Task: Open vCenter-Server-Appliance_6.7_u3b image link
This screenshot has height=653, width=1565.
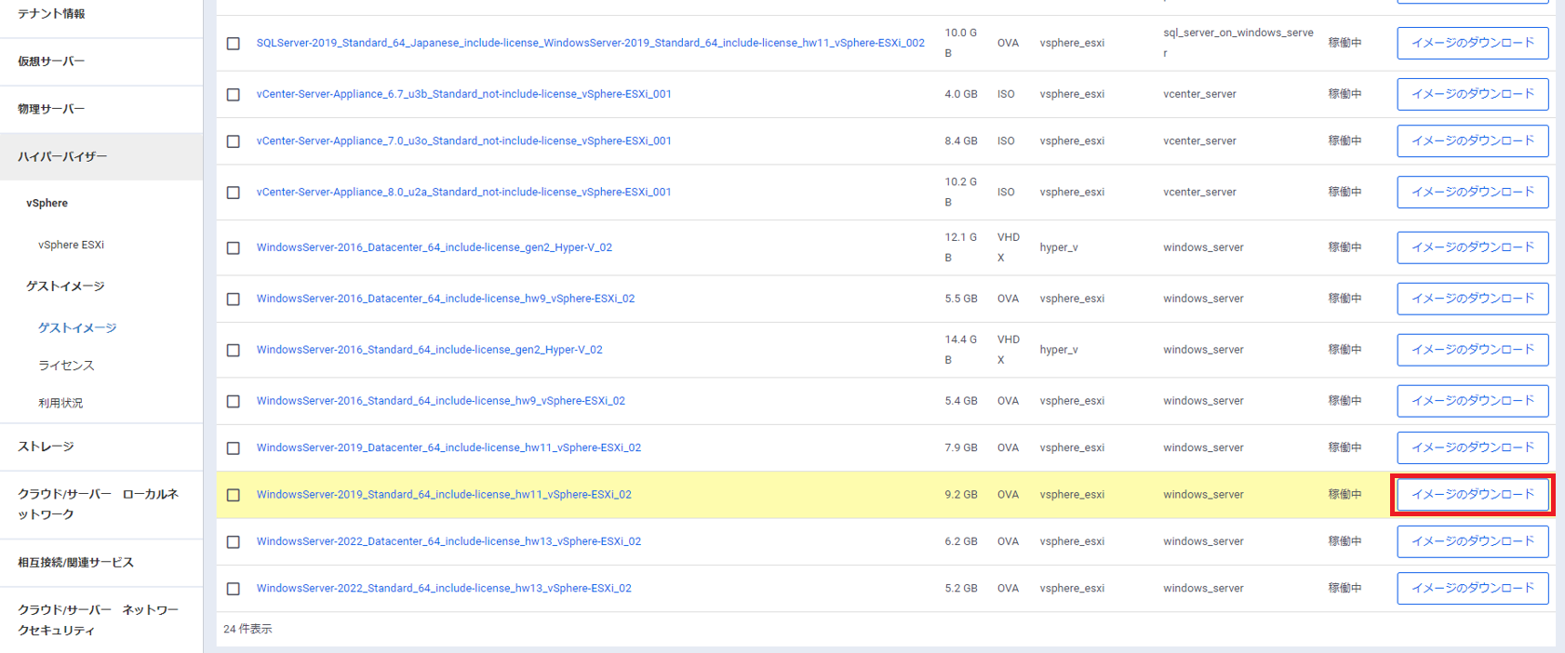Action: 464,94
